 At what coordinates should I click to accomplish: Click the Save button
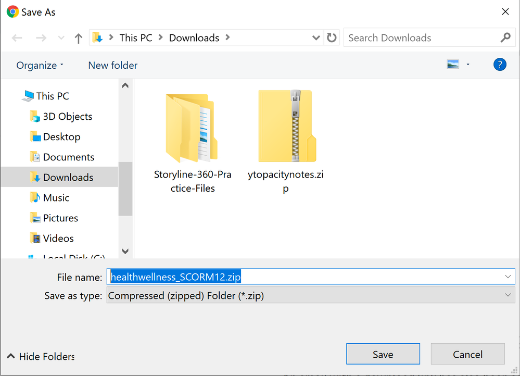383,354
